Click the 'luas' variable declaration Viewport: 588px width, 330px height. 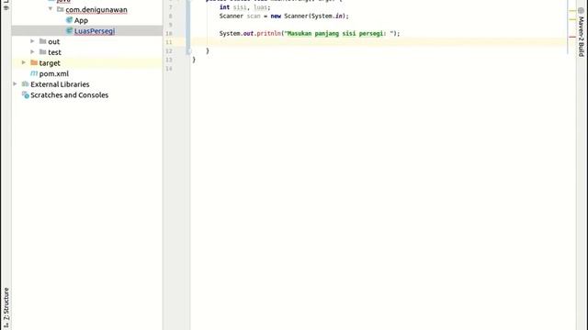(260, 7)
